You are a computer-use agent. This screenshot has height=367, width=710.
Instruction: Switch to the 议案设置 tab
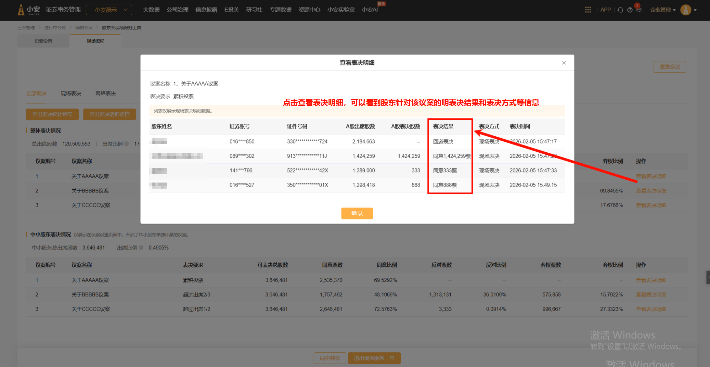[43, 41]
